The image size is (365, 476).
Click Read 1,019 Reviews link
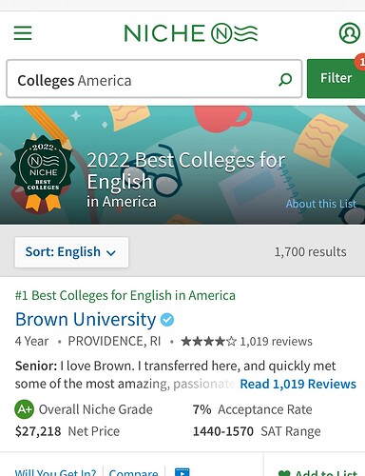click(x=298, y=384)
